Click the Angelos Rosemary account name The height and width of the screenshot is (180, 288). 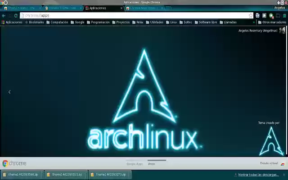point(258,31)
